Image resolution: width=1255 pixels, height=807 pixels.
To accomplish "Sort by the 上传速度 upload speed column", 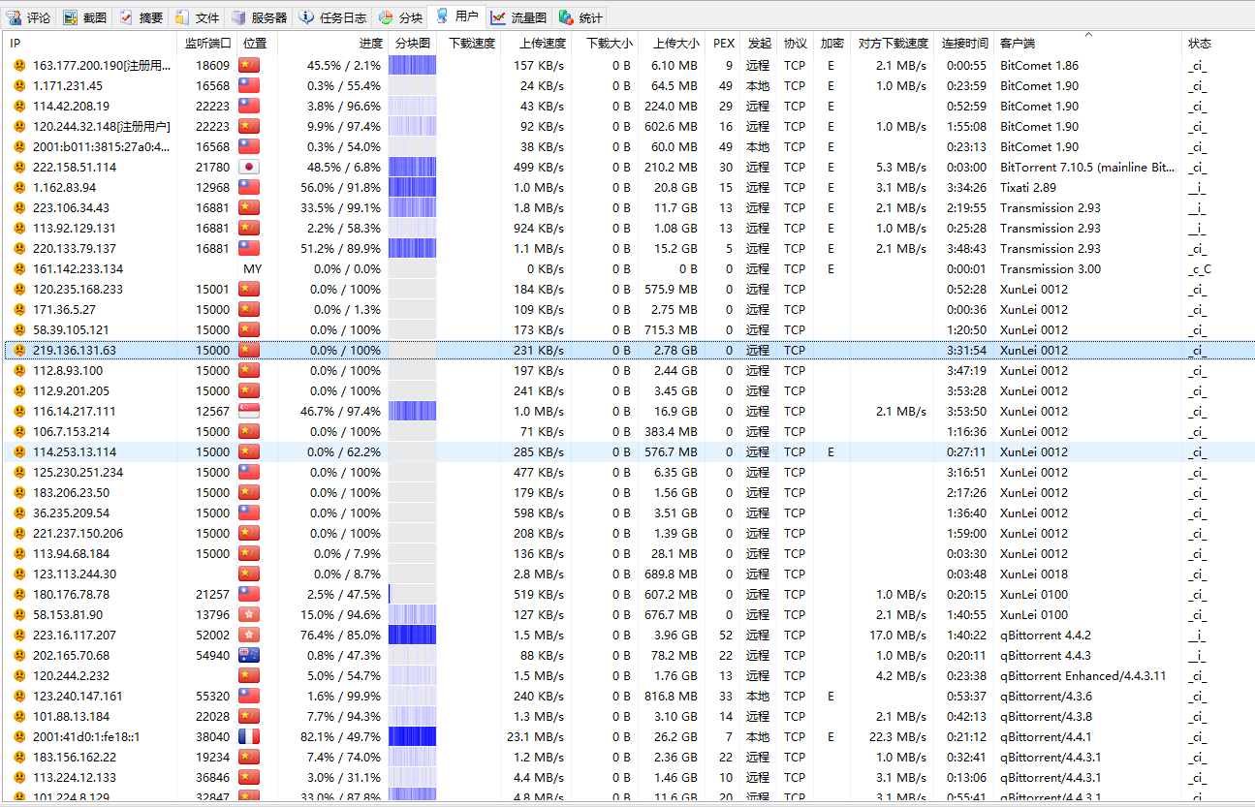I will tap(542, 44).
